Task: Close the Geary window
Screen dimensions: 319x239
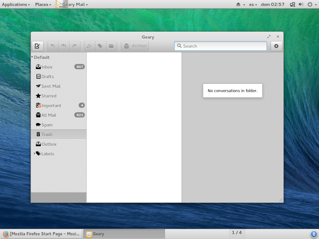Action: tap(278, 36)
